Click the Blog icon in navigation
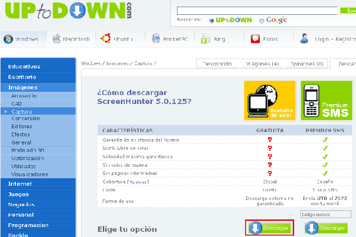356x237 pixels. [x=206, y=38]
